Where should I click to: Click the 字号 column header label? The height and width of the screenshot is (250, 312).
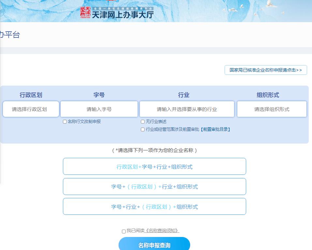coord(99,95)
